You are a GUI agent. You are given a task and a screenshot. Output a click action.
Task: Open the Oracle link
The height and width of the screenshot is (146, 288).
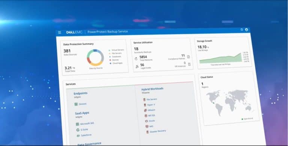pyautogui.click(x=152, y=121)
